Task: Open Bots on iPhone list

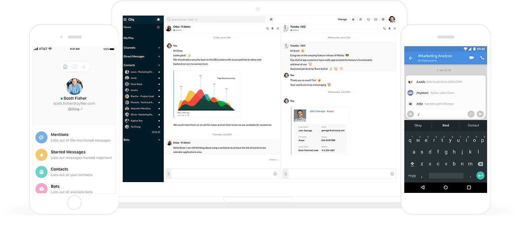Action: (x=74, y=189)
